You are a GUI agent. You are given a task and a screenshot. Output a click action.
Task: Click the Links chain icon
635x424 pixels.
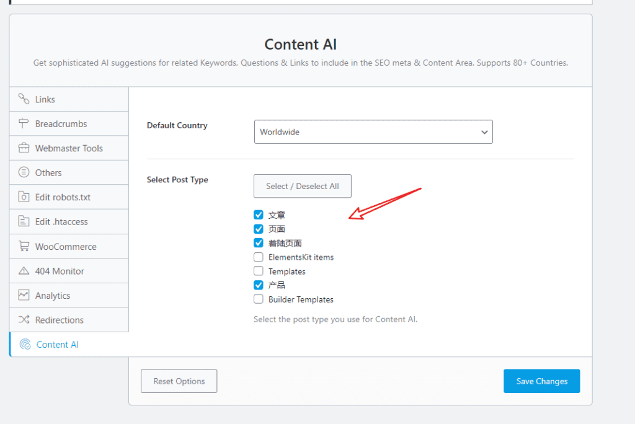click(x=24, y=99)
